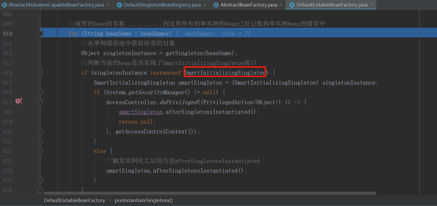Click the 'else' keyword on line 922
The image size is (437, 206).
tap(100, 151)
